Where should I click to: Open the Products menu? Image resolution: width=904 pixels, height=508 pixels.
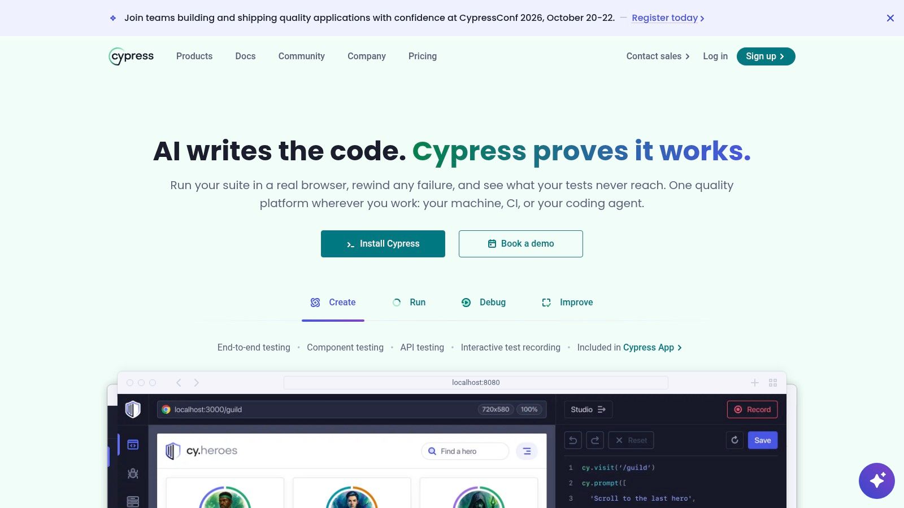[x=194, y=56]
